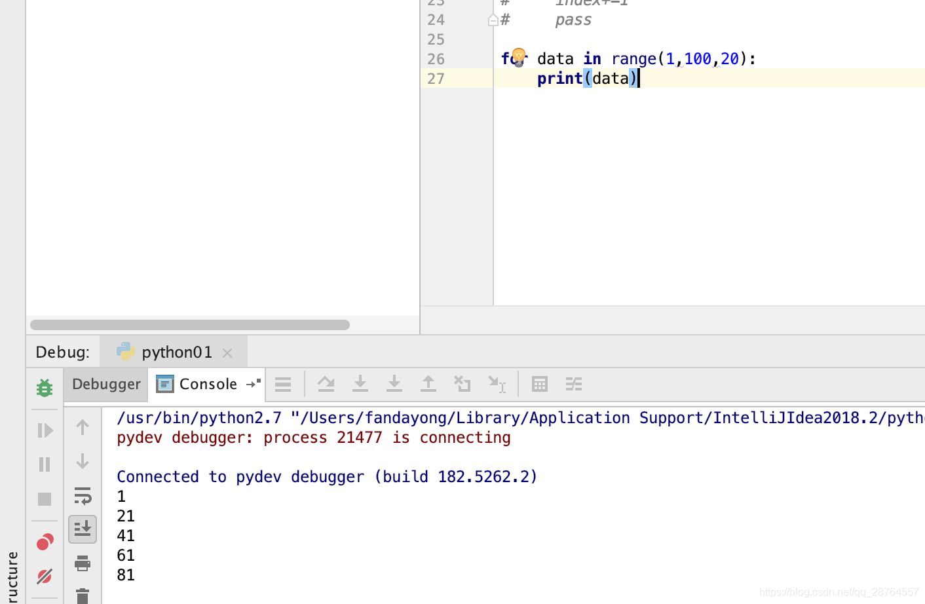The height and width of the screenshot is (604, 925).
Task: Disable scroll to end in console
Action: tap(83, 529)
